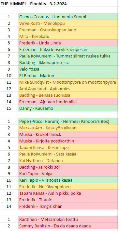Select the Valo Yössä cell
Screen dimensions: 119x231
tap(68, 69)
